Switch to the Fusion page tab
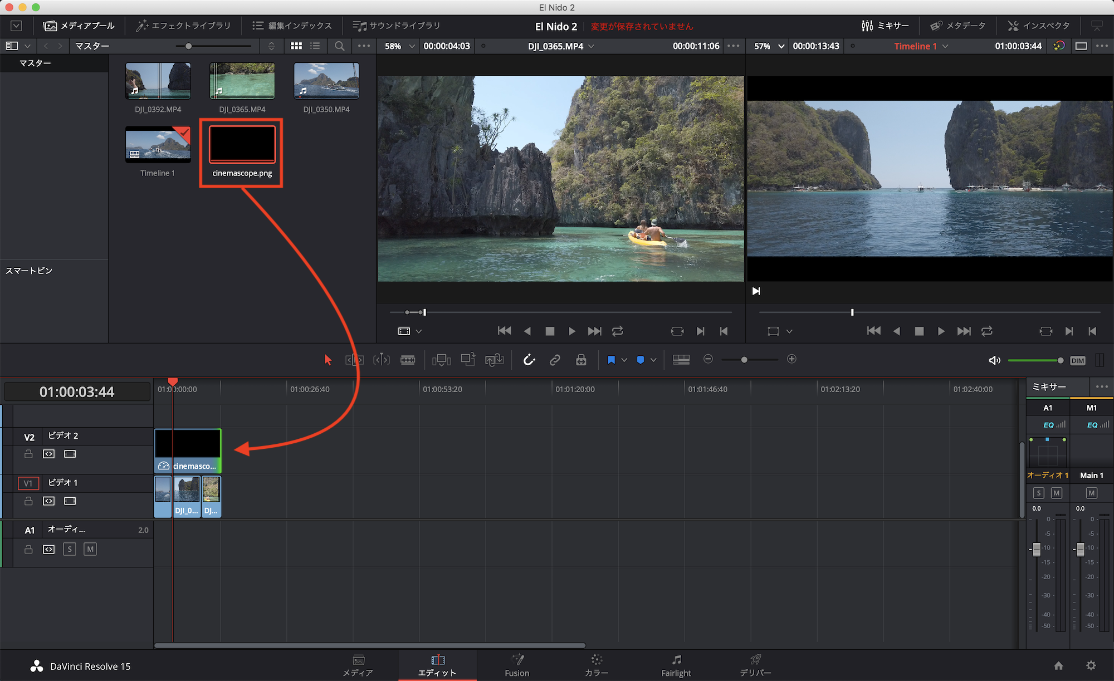Viewport: 1114px width, 681px height. pyautogui.click(x=517, y=665)
